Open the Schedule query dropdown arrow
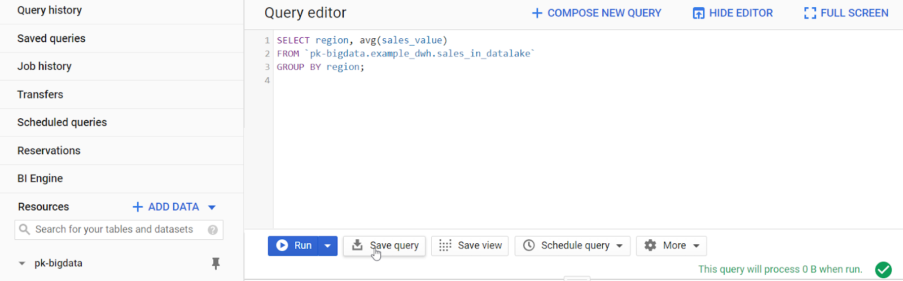Viewport: 903px width, 281px height. coord(620,246)
